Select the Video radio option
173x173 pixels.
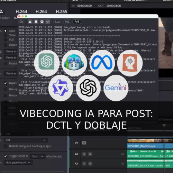click(6, 35)
